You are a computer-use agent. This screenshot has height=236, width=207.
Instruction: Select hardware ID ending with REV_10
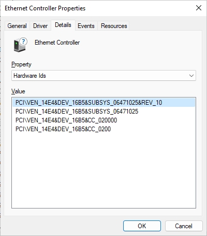(103, 103)
